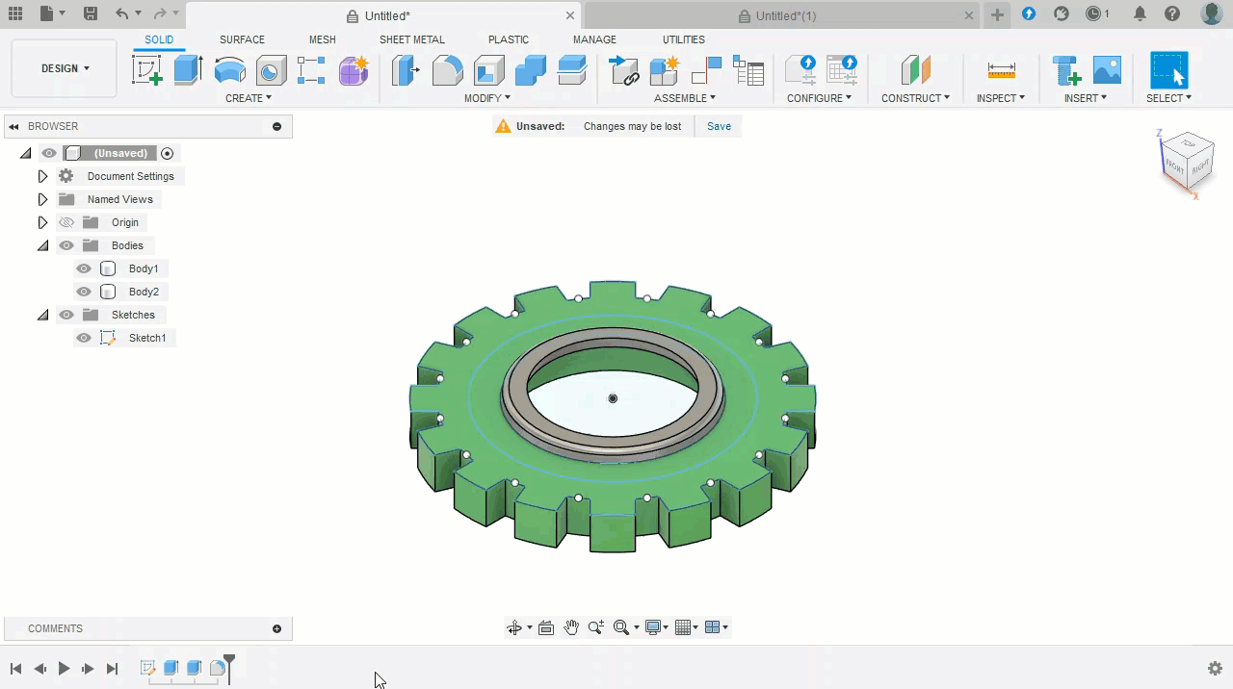The height and width of the screenshot is (689, 1233).
Task: Collapse the Bodies folder
Action: point(42,245)
